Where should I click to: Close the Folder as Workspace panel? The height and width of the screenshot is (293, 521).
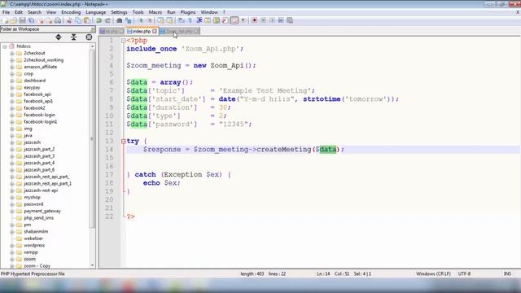pyautogui.click(x=93, y=29)
